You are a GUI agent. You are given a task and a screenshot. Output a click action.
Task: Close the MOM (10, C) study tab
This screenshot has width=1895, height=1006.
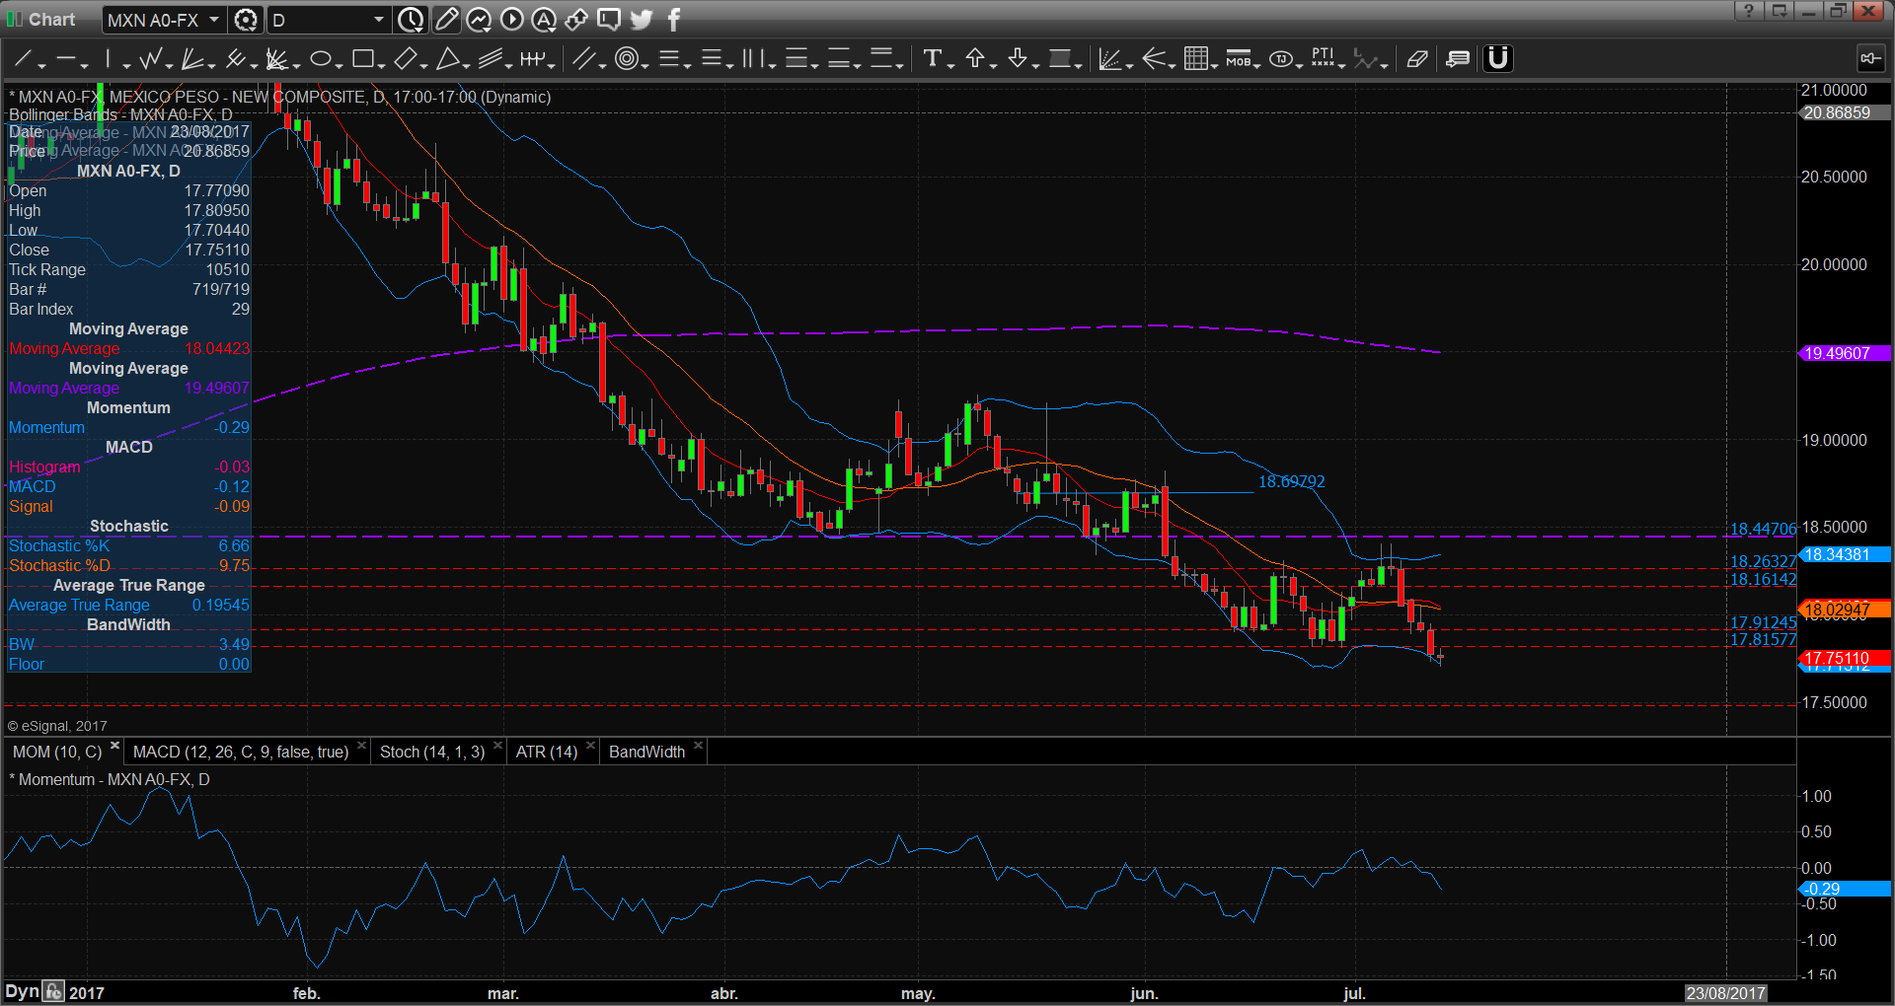click(114, 746)
